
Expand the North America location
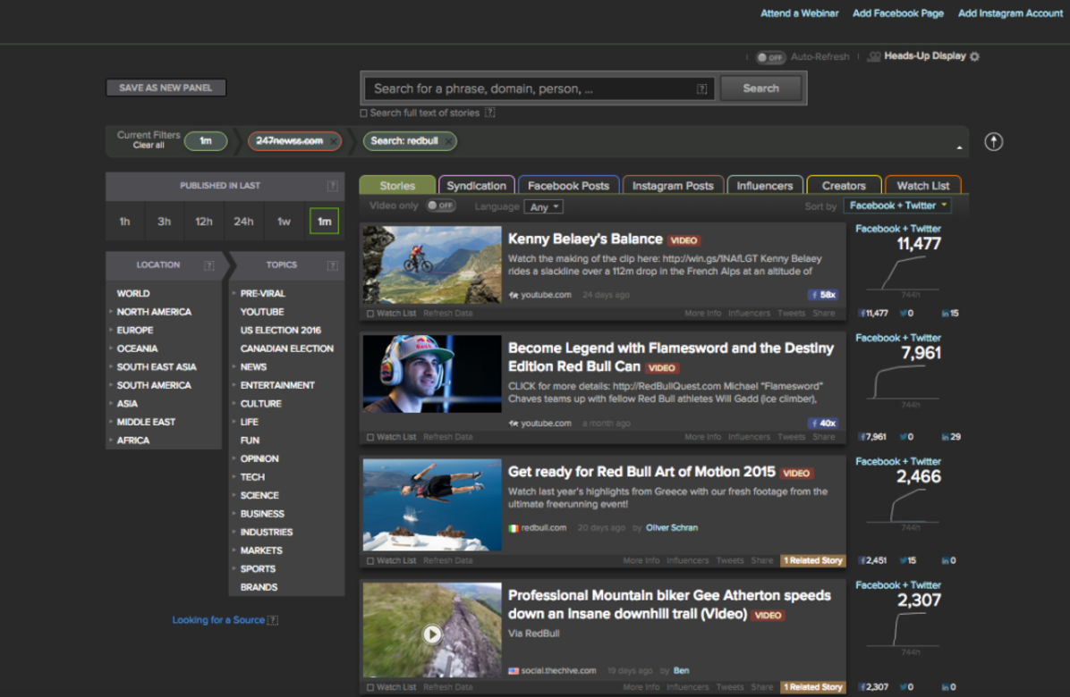point(112,312)
